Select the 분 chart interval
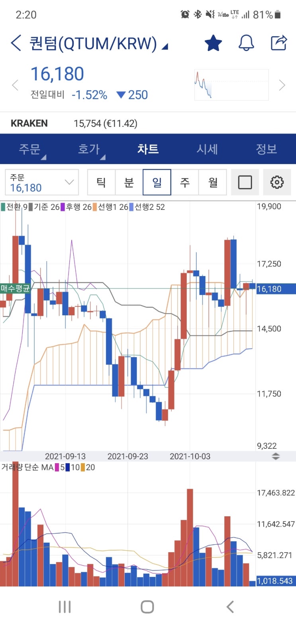The height and width of the screenshot is (626, 296). 129,182
